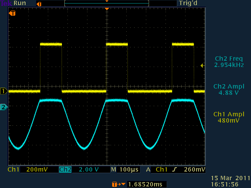The image size is (251, 188).
Task: Click the orange T marker at graticule top-left
Action: pos(13,13)
